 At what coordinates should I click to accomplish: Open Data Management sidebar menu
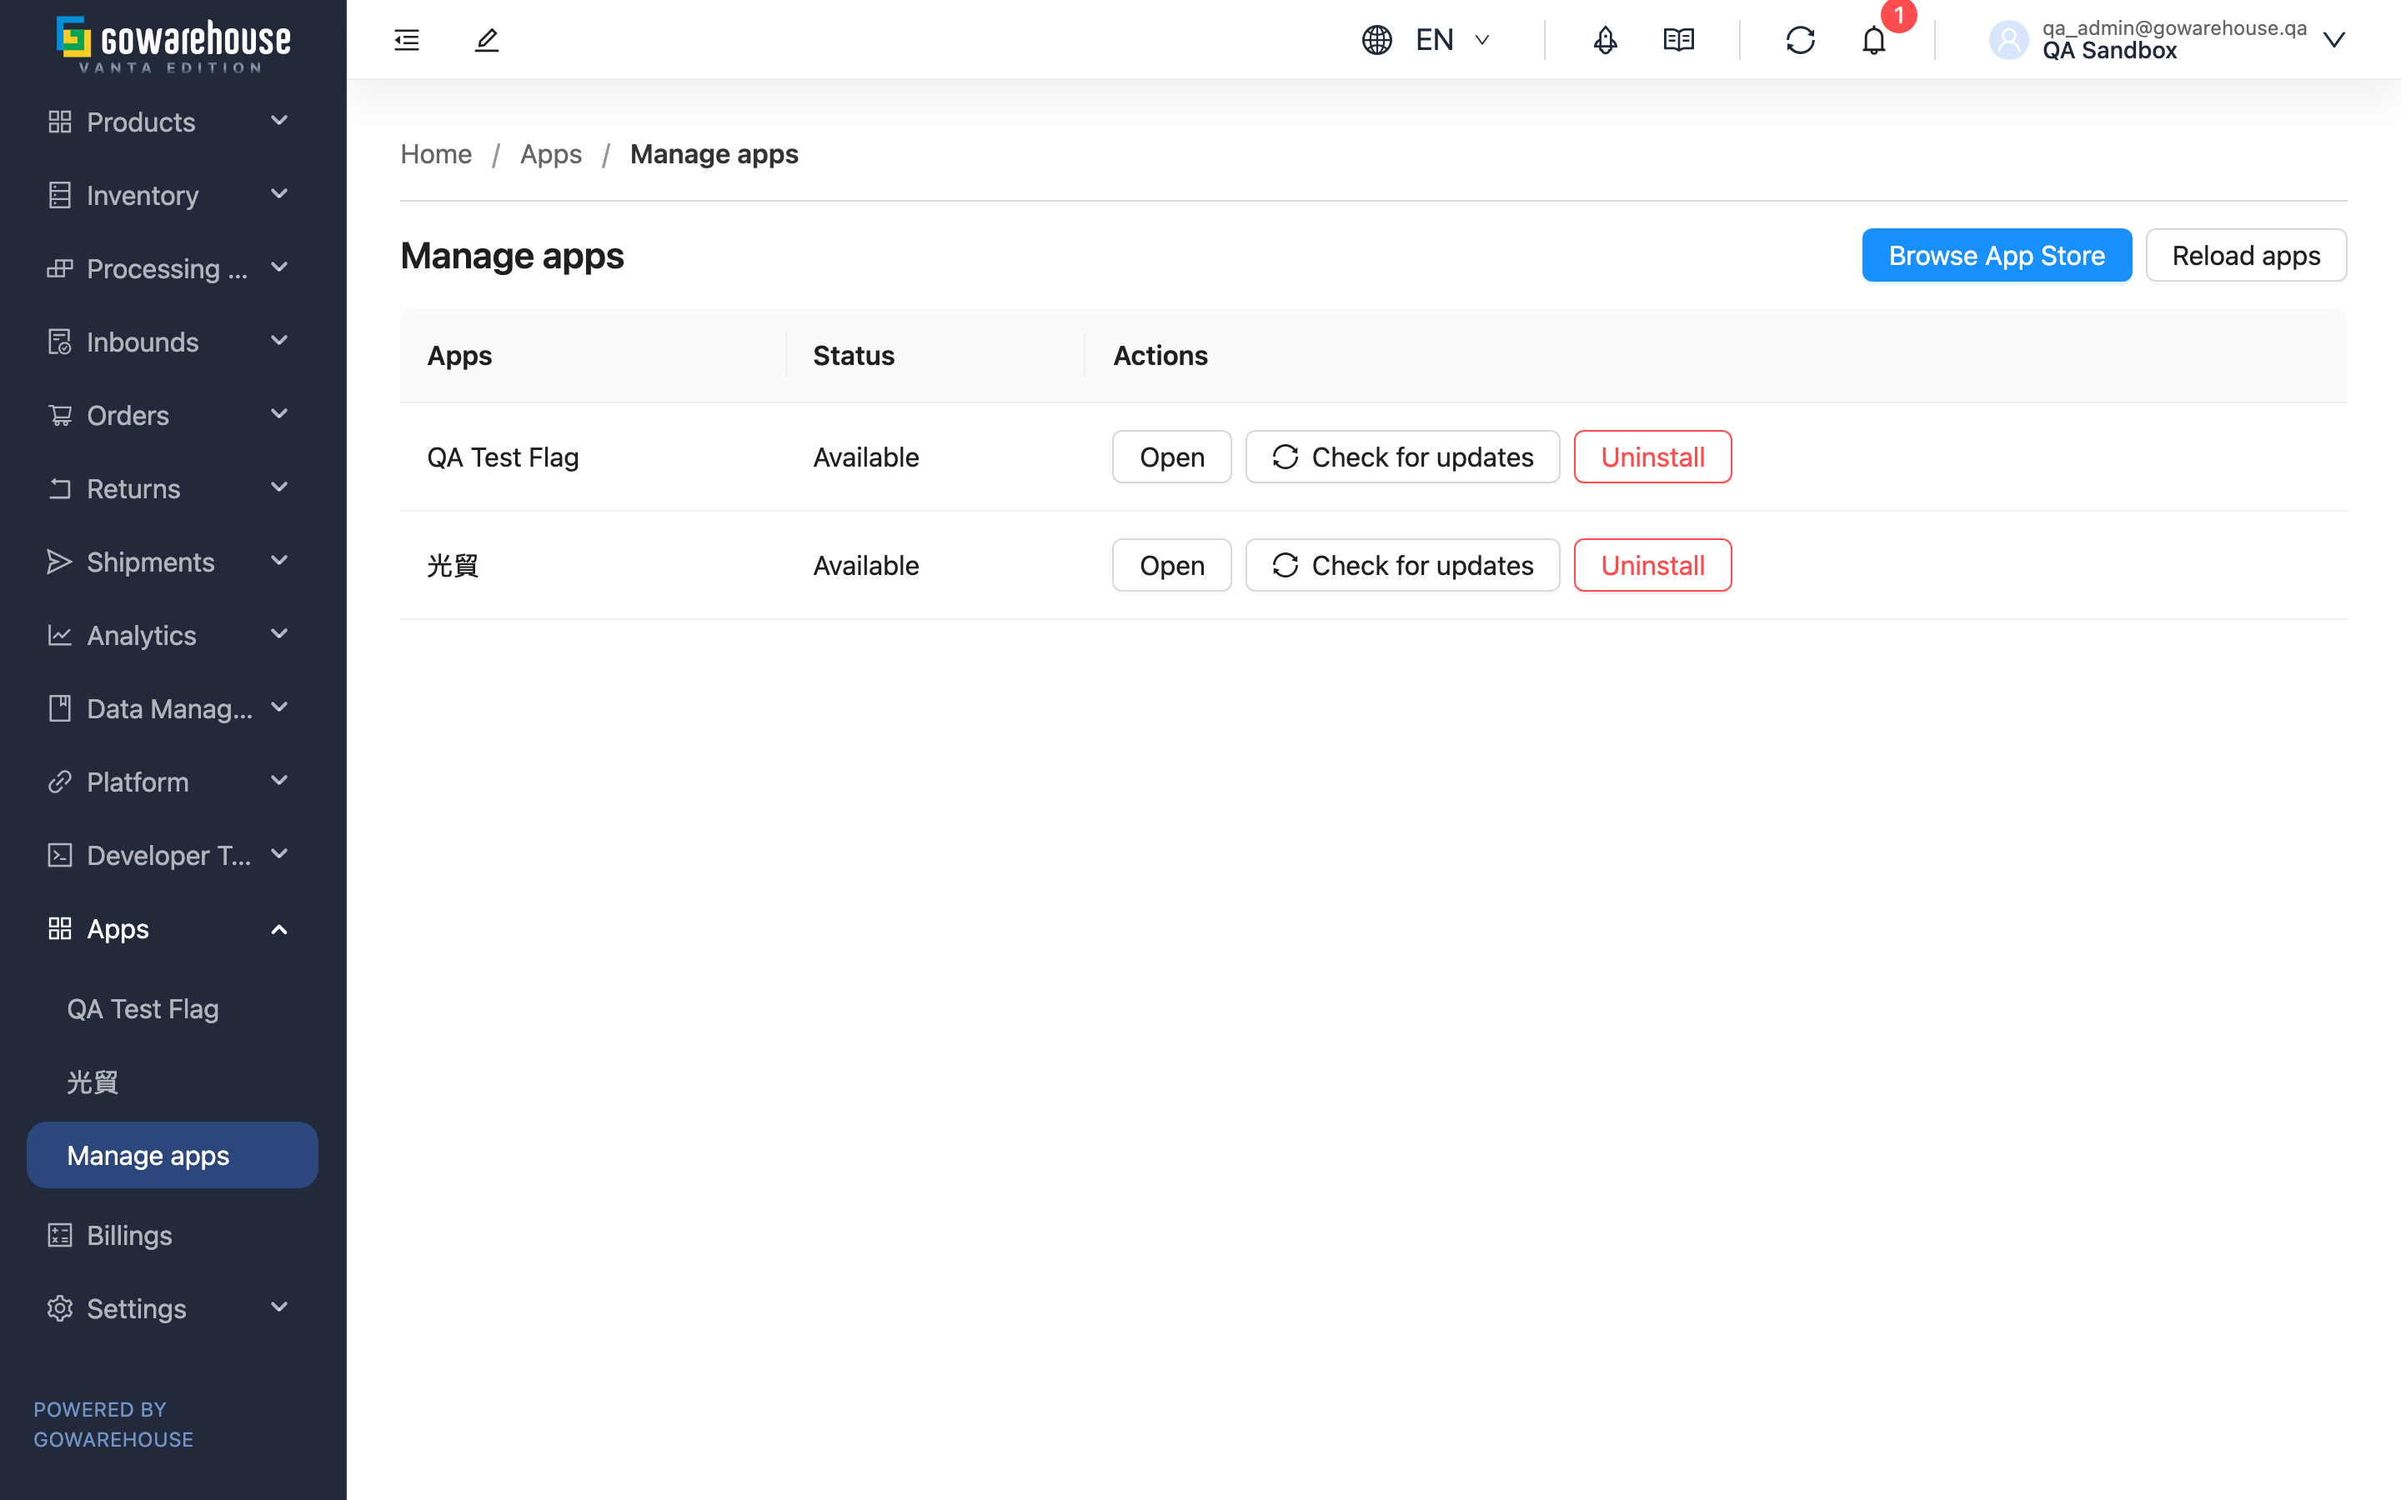click(168, 708)
